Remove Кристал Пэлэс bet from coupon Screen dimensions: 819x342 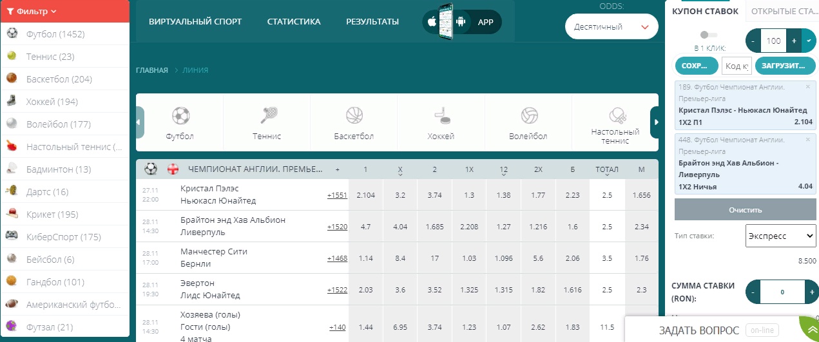click(x=808, y=86)
